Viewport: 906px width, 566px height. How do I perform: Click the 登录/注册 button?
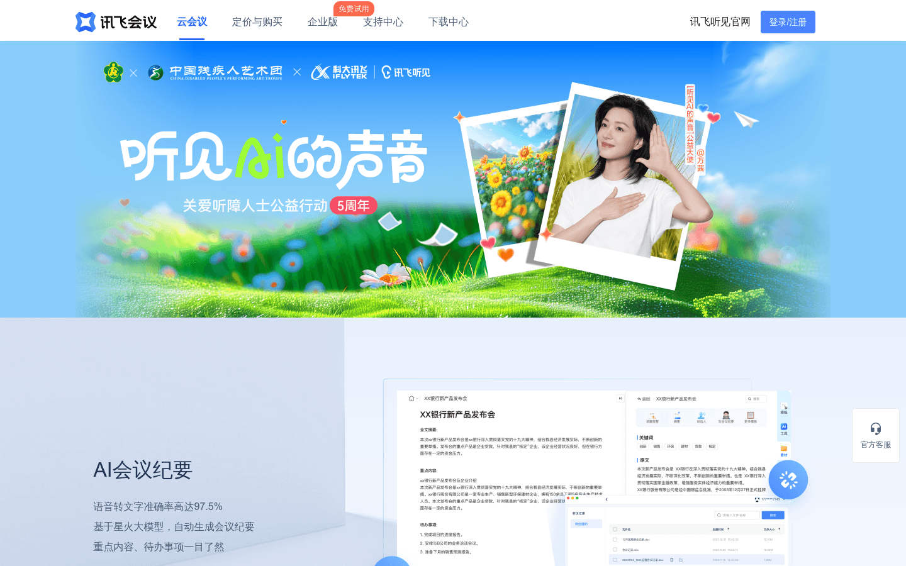click(x=788, y=22)
